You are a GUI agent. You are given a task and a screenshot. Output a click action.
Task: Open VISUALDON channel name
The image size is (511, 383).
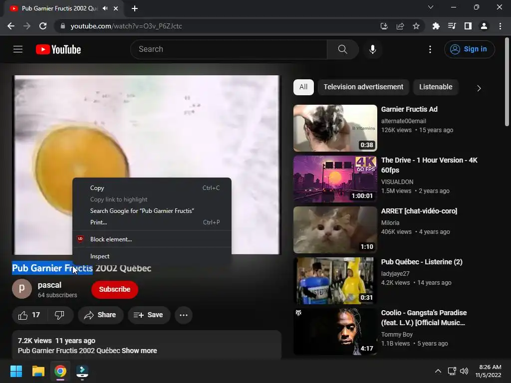(x=397, y=182)
